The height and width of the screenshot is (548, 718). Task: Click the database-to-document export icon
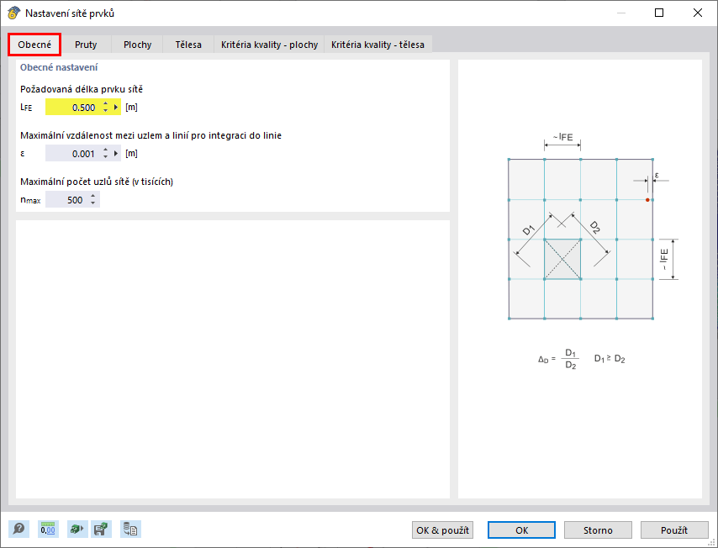tap(130, 530)
